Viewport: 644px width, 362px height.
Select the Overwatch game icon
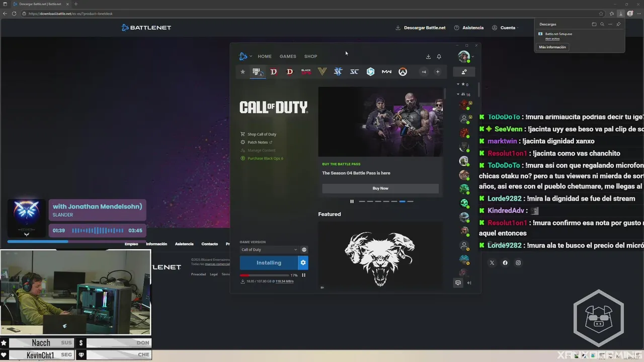pyautogui.click(x=403, y=72)
